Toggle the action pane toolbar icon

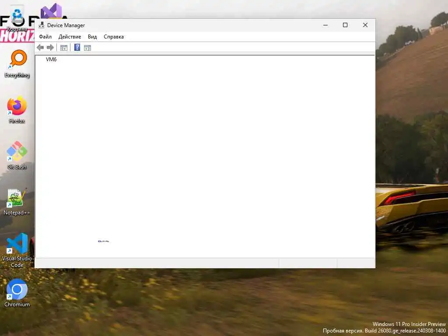click(x=87, y=48)
